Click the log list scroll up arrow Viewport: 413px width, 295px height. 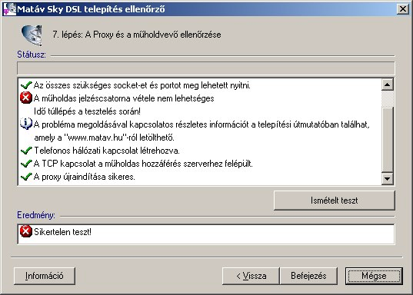pos(387,85)
